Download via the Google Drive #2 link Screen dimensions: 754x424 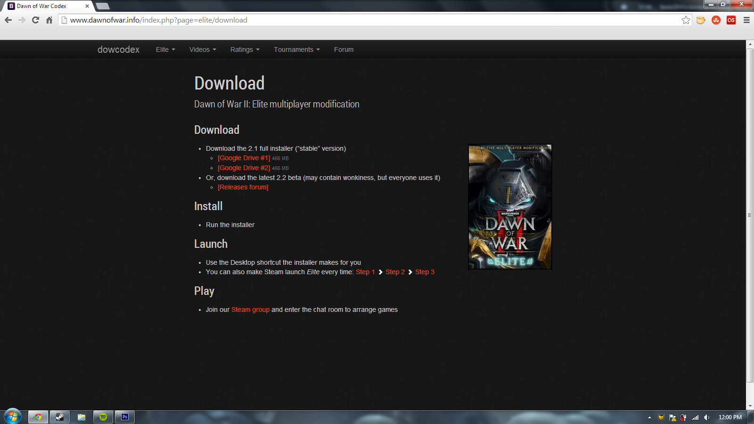(244, 168)
